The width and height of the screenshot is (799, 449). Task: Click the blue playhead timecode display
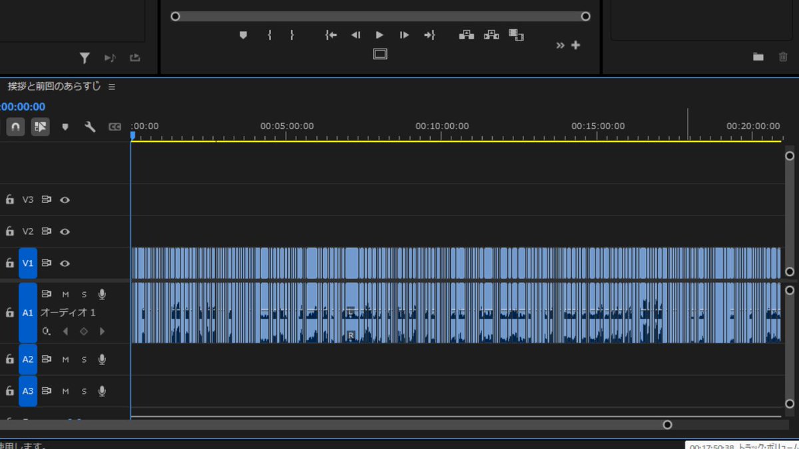(x=19, y=106)
